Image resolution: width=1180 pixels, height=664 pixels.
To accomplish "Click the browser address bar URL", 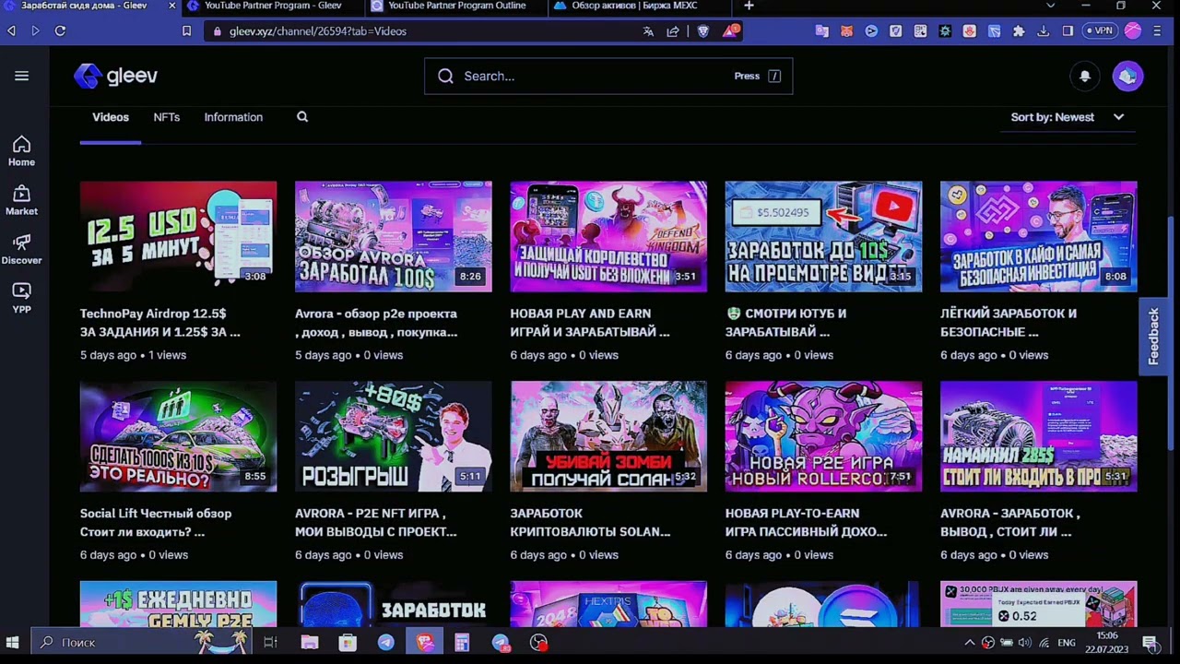I will (x=317, y=30).
